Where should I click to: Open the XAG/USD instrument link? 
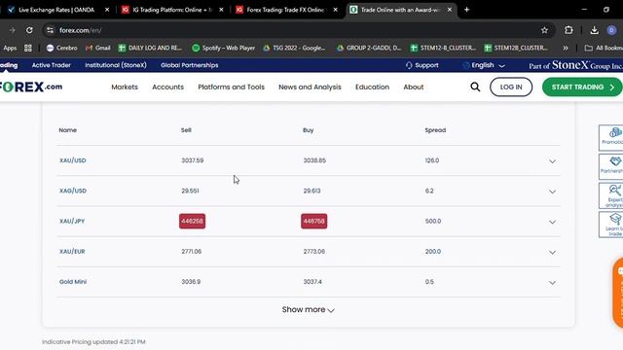coord(73,191)
